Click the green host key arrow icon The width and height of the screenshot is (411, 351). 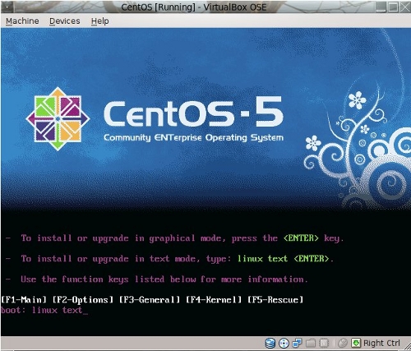[356, 343]
